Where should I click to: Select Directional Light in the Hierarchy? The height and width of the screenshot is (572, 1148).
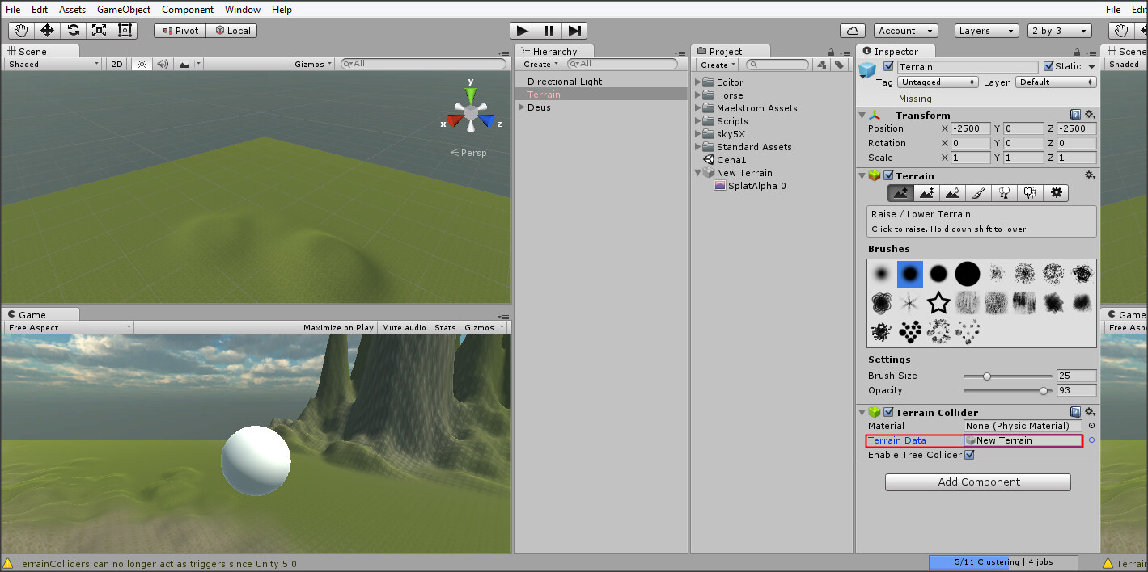coord(566,81)
